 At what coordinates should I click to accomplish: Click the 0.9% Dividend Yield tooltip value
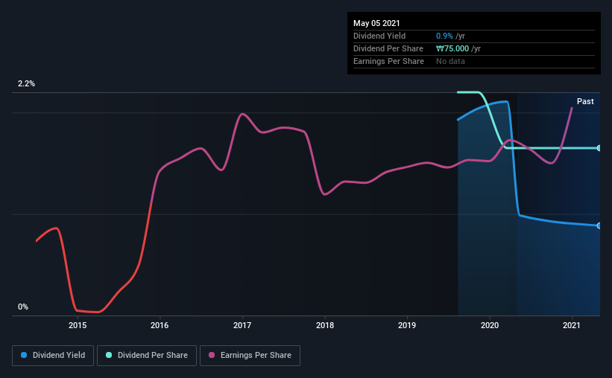[x=444, y=36]
